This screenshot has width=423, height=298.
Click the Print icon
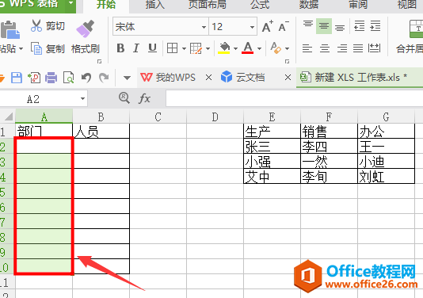[x=51, y=78]
